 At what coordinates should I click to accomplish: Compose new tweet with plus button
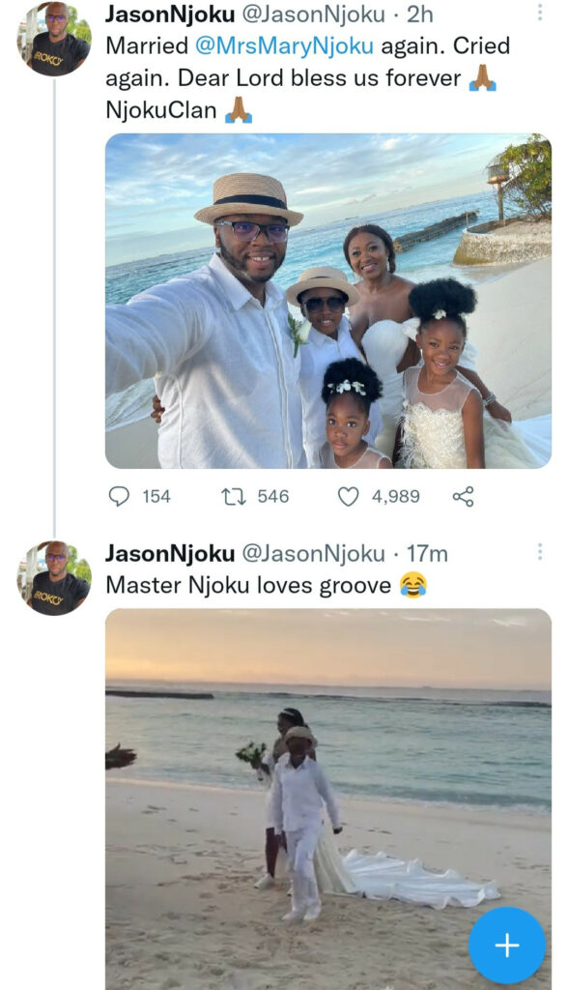coord(507,946)
